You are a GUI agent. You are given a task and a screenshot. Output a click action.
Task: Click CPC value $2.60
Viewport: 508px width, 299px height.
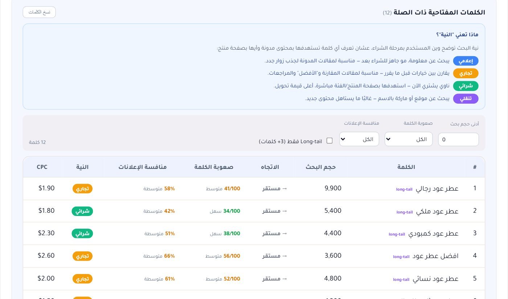point(46,256)
